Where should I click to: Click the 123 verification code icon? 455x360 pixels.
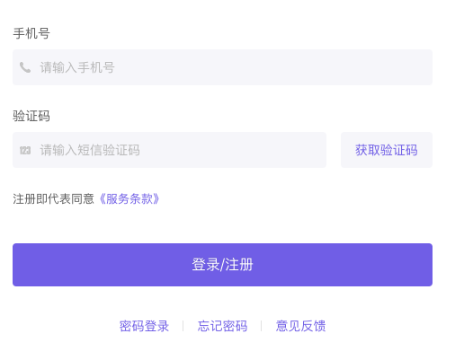25,150
